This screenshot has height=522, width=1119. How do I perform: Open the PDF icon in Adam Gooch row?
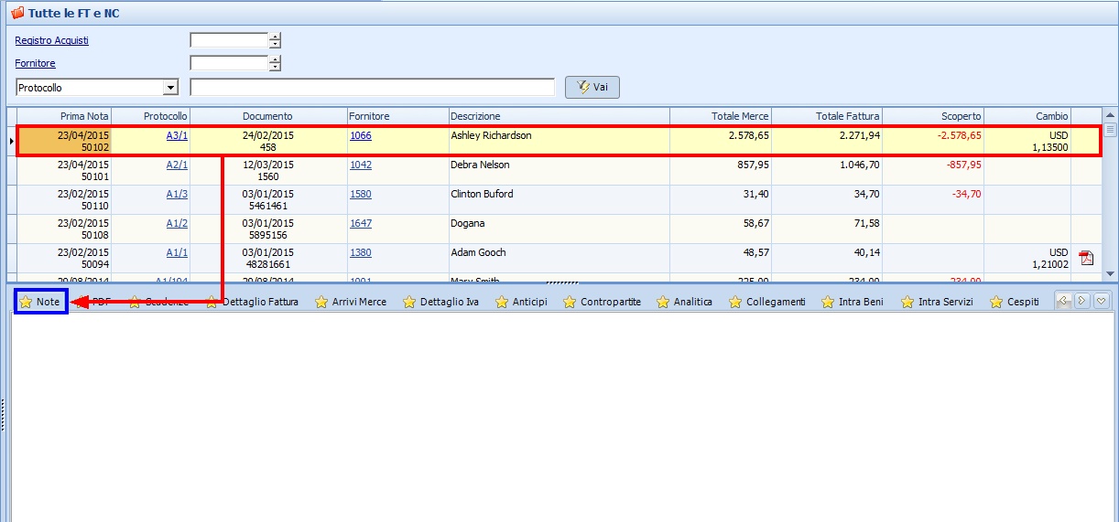tap(1086, 258)
